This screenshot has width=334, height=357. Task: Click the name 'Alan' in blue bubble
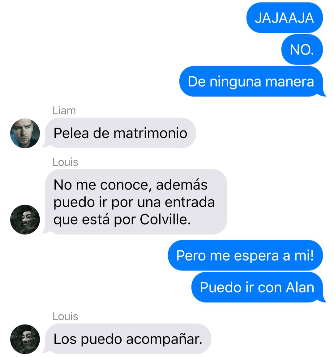(x=300, y=287)
